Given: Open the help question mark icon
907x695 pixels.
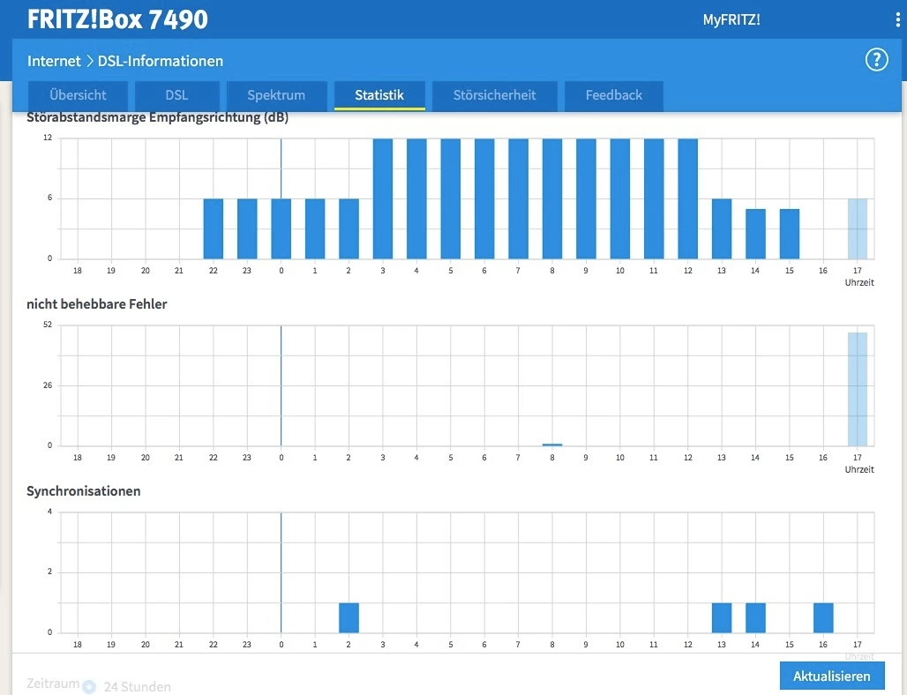Looking at the screenshot, I should (876, 60).
